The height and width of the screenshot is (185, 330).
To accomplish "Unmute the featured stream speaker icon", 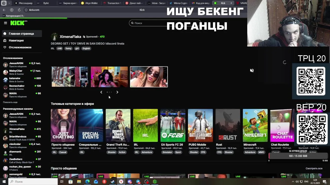I will [x=252, y=70].
